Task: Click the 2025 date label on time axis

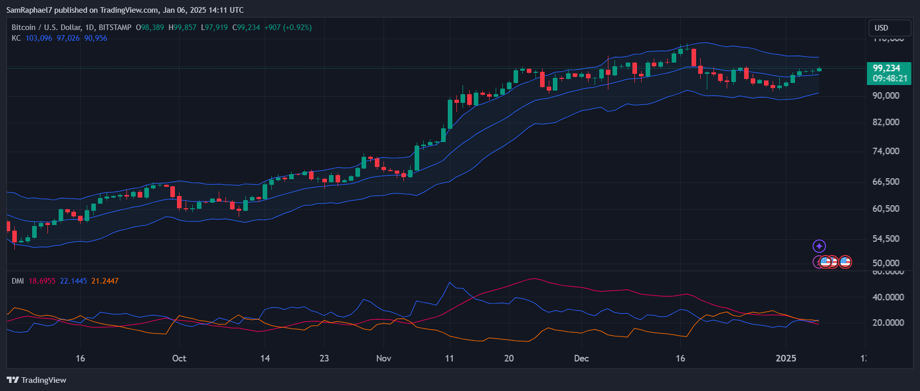Action: pos(786,358)
